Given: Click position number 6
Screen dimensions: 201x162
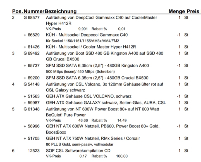Looking at the screenshot, I should click(x=13, y=151).
